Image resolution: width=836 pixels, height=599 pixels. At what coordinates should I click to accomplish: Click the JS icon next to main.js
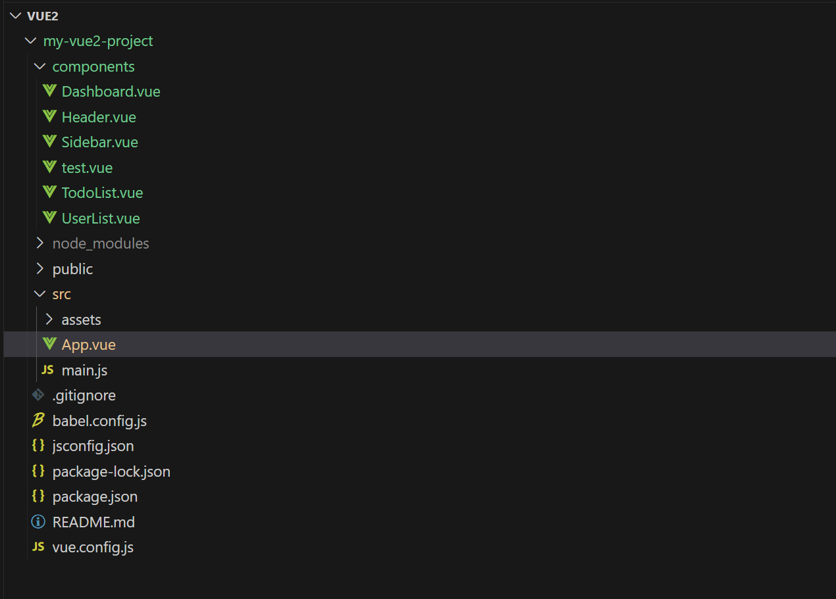tap(47, 370)
